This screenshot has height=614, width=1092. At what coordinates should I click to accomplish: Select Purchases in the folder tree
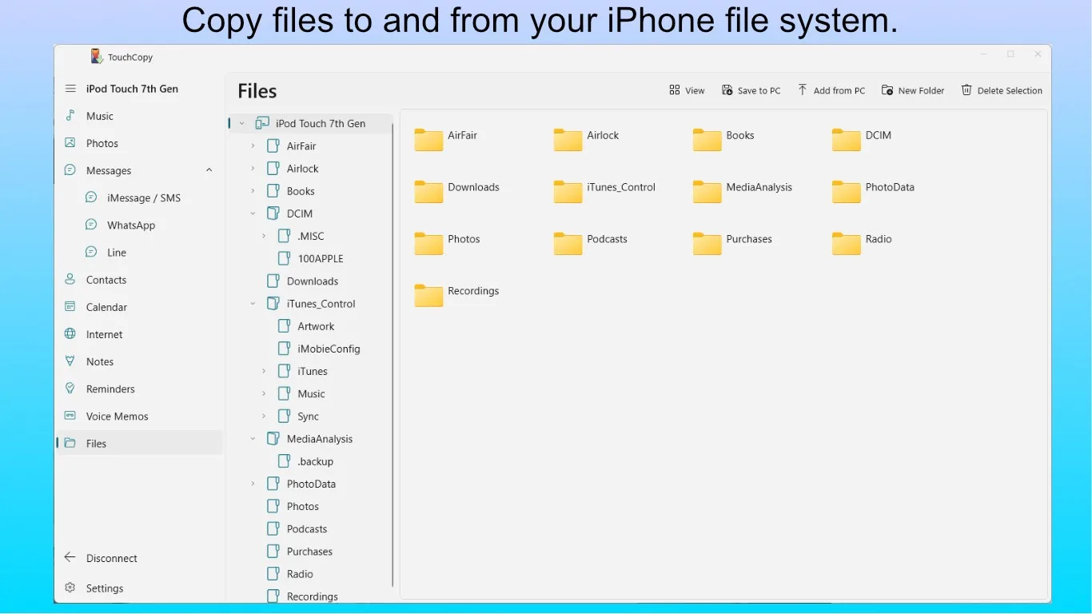(x=309, y=551)
